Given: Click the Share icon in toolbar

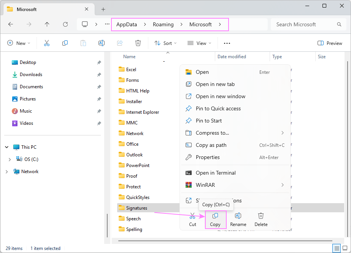Looking at the screenshot, I should tap(120, 43).
